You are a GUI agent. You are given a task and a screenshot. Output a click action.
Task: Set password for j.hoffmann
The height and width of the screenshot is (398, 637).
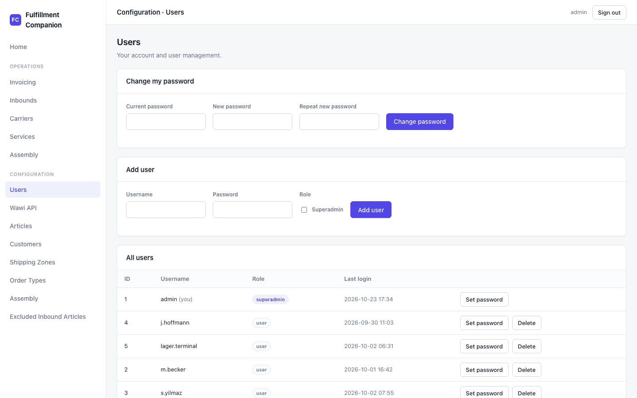[x=484, y=323]
